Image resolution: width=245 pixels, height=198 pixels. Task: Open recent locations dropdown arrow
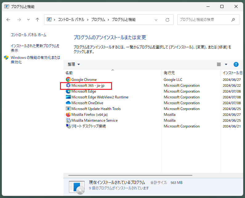(x=28, y=20)
